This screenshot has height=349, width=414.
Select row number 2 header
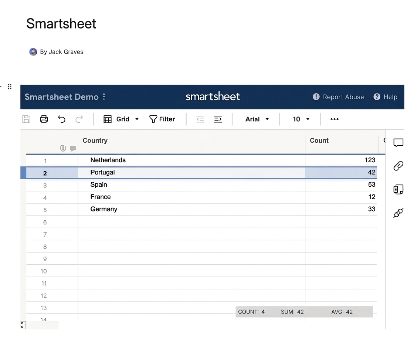coord(45,173)
